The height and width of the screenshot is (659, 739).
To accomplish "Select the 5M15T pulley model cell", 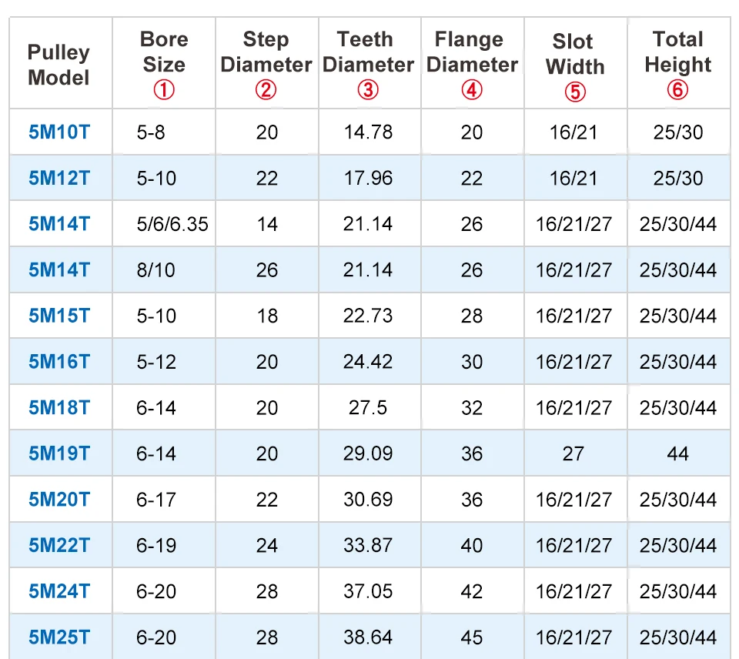I will (x=59, y=316).
